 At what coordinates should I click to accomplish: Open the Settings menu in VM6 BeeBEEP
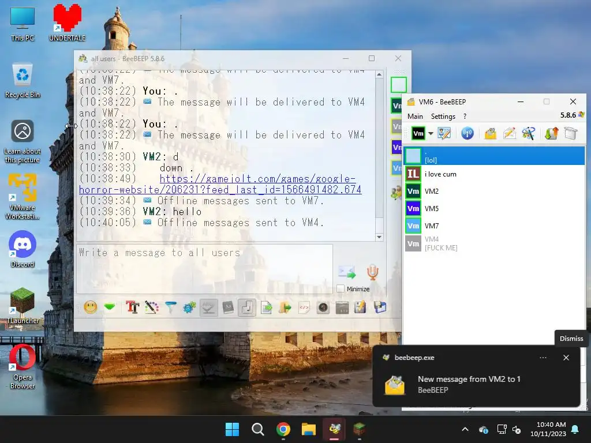443,117
